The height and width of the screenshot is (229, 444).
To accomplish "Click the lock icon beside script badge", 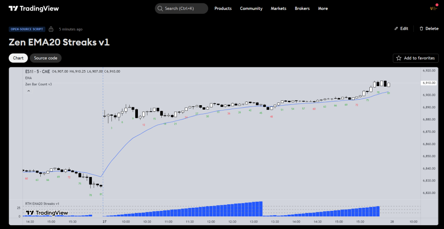I will point(51,29).
